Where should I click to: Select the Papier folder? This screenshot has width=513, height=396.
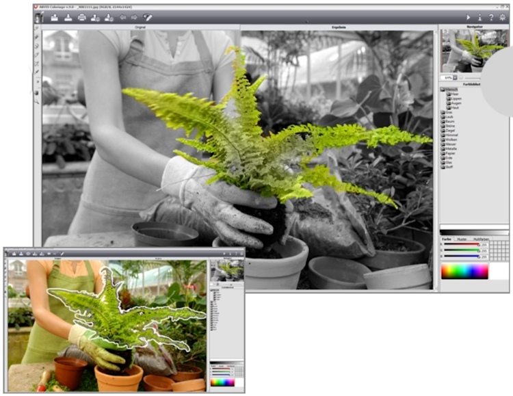pos(448,153)
